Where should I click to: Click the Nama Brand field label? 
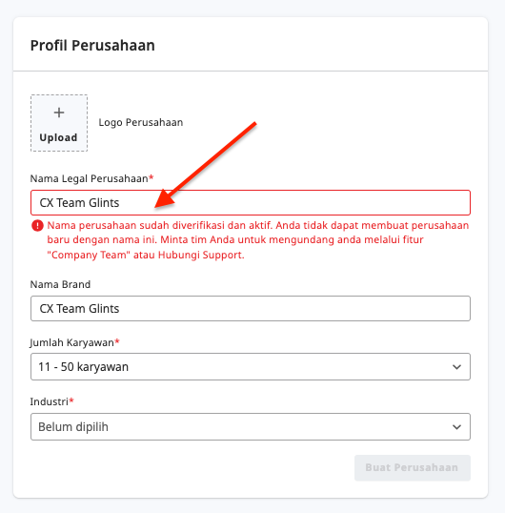60,284
